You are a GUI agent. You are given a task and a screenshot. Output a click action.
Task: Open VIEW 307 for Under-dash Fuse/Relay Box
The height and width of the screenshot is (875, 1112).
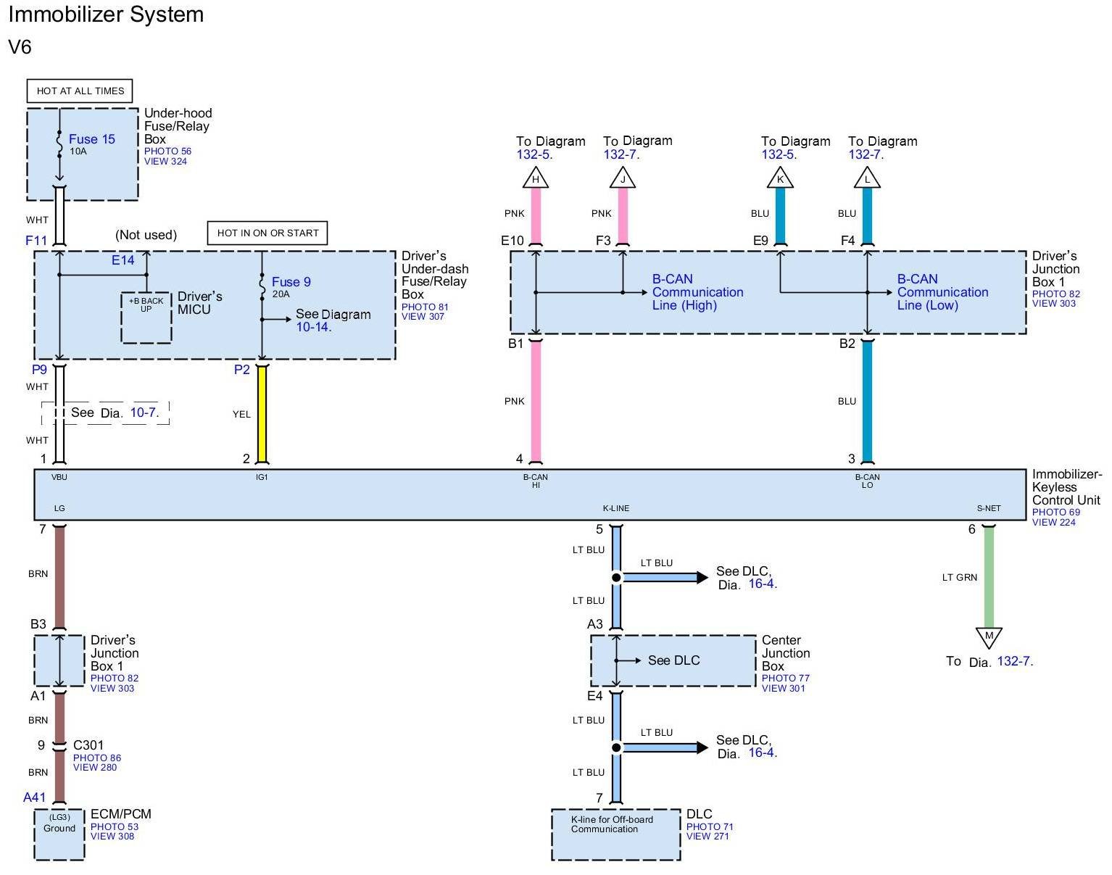423,317
